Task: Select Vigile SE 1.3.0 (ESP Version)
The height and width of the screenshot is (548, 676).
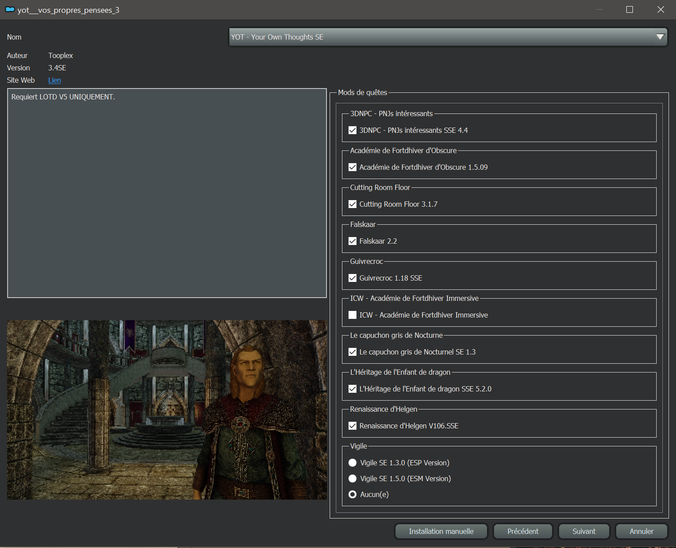Action: coord(352,463)
